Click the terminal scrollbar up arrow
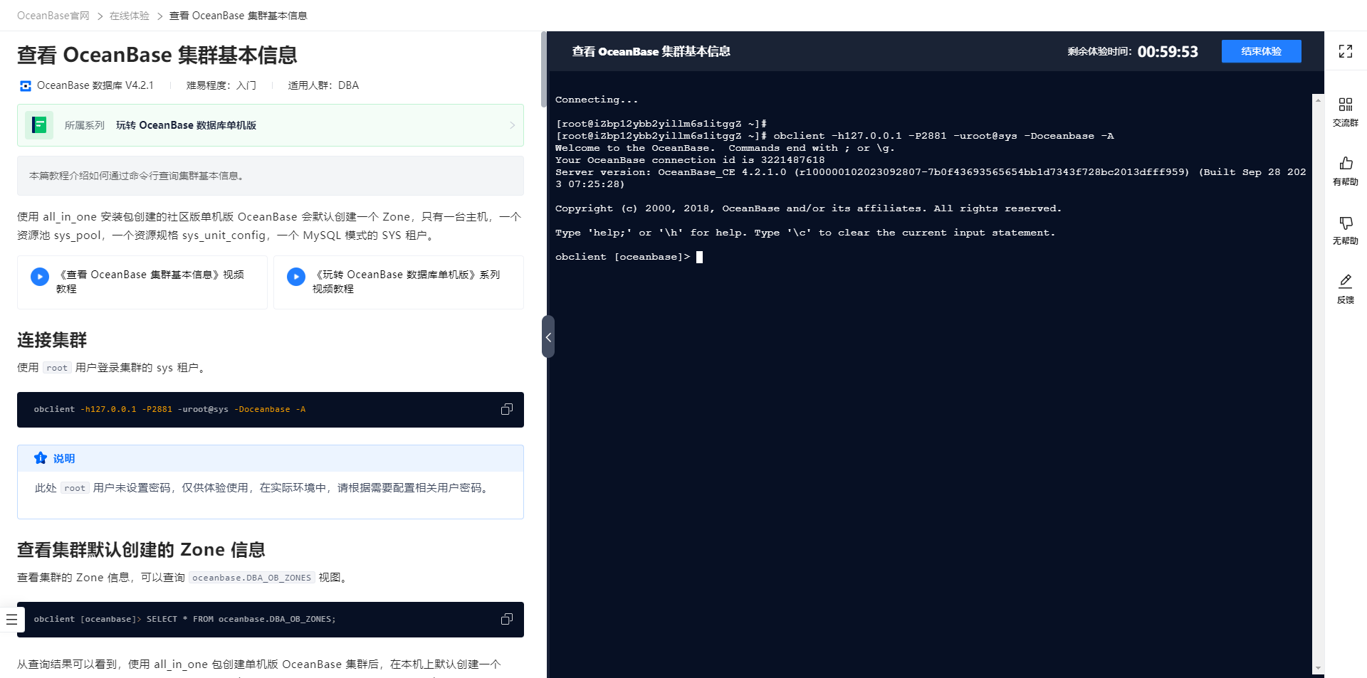 pos(1318,100)
